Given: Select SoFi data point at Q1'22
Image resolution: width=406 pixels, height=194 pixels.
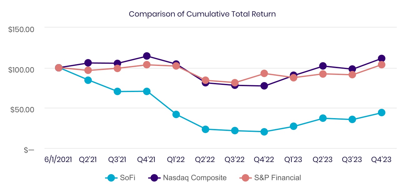Looking at the screenshot, I should pos(176,114).
